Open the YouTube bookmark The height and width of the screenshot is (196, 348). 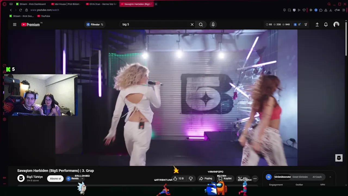tap(43, 16)
